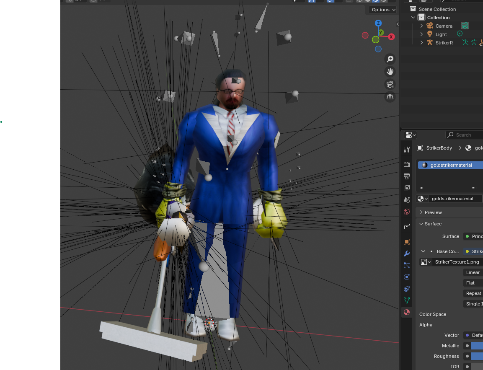483x370 pixels.
Task: Open the Collection properties tab
Action: [407, 226]
